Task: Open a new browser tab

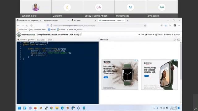Action: coord(127,20)
